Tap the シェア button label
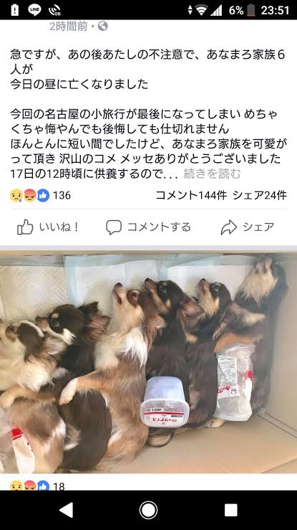This screenshot has height=530, width=297. 258,227
